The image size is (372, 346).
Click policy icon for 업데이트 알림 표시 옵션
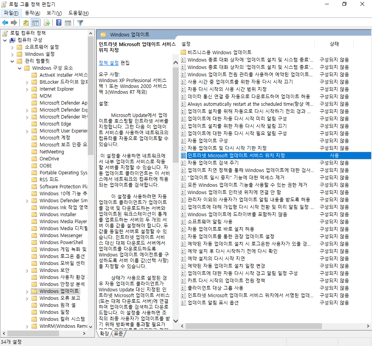click(x=183, y=303)
